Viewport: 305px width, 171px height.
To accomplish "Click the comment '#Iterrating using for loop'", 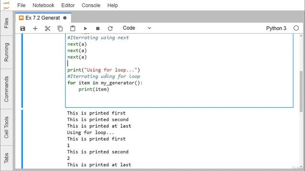I will click(x=104, y=76).
